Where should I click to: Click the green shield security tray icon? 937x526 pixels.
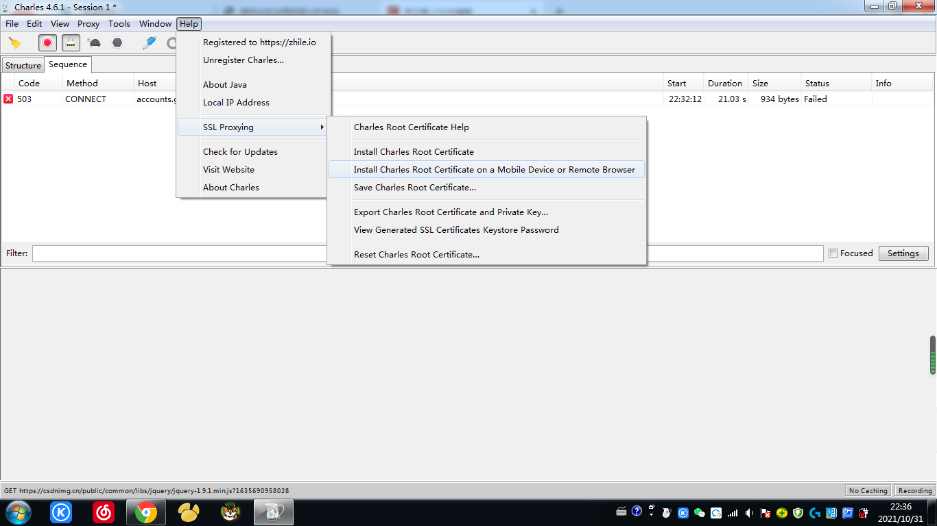(x=798, y=512)
